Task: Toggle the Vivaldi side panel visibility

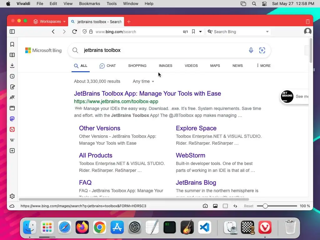Action: pyautogui.click(x=12, y=32)
